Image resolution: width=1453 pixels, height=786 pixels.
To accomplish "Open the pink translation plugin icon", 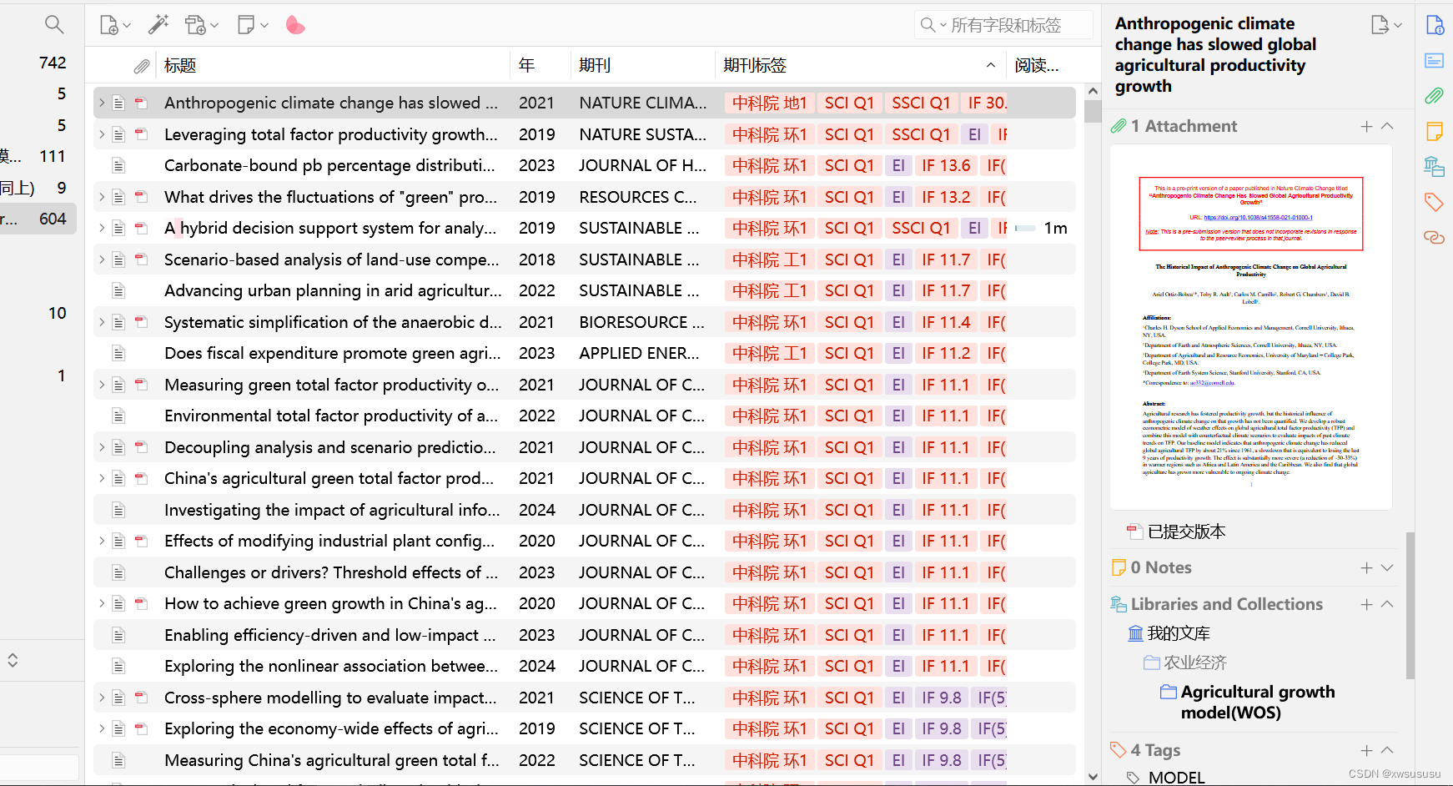I will [295, 24].
